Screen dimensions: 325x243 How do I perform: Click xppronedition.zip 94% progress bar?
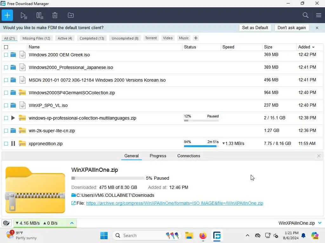click(201, 146)
